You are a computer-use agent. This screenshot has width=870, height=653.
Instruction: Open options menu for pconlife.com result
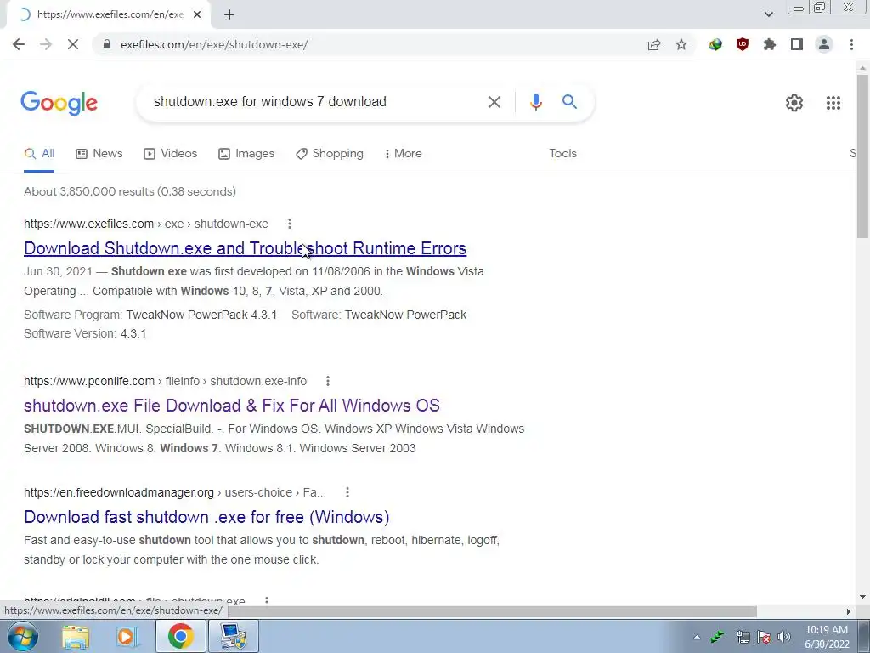click(x=328, y=381)
